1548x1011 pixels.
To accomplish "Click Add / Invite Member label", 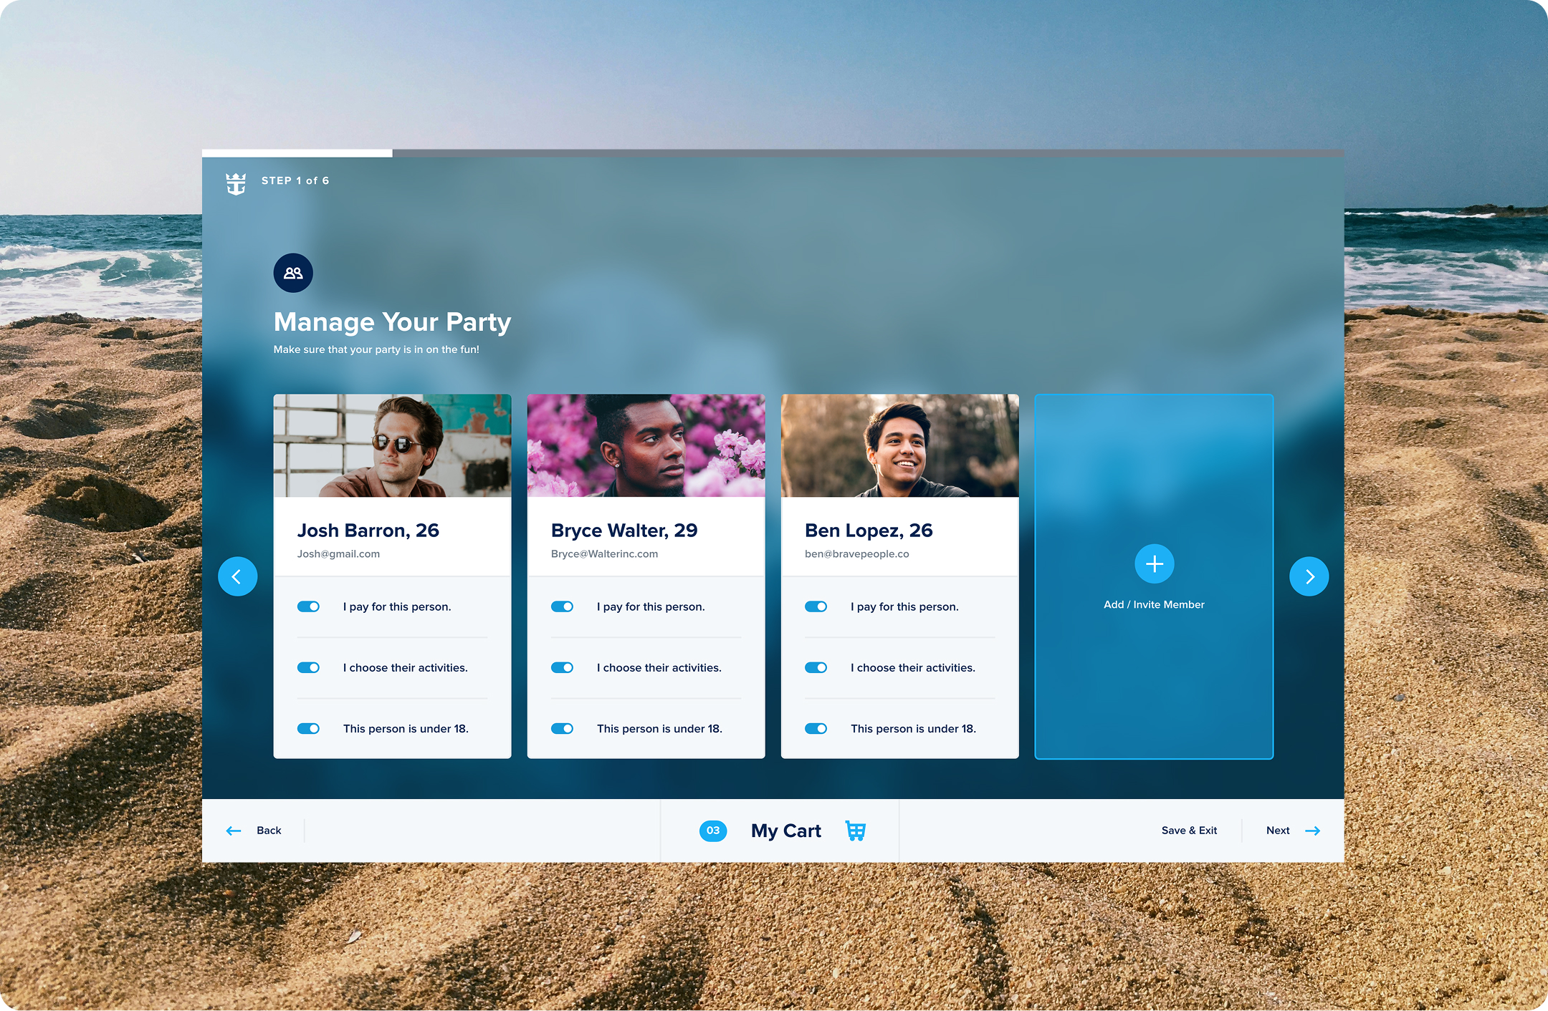I will (1155, 604).
